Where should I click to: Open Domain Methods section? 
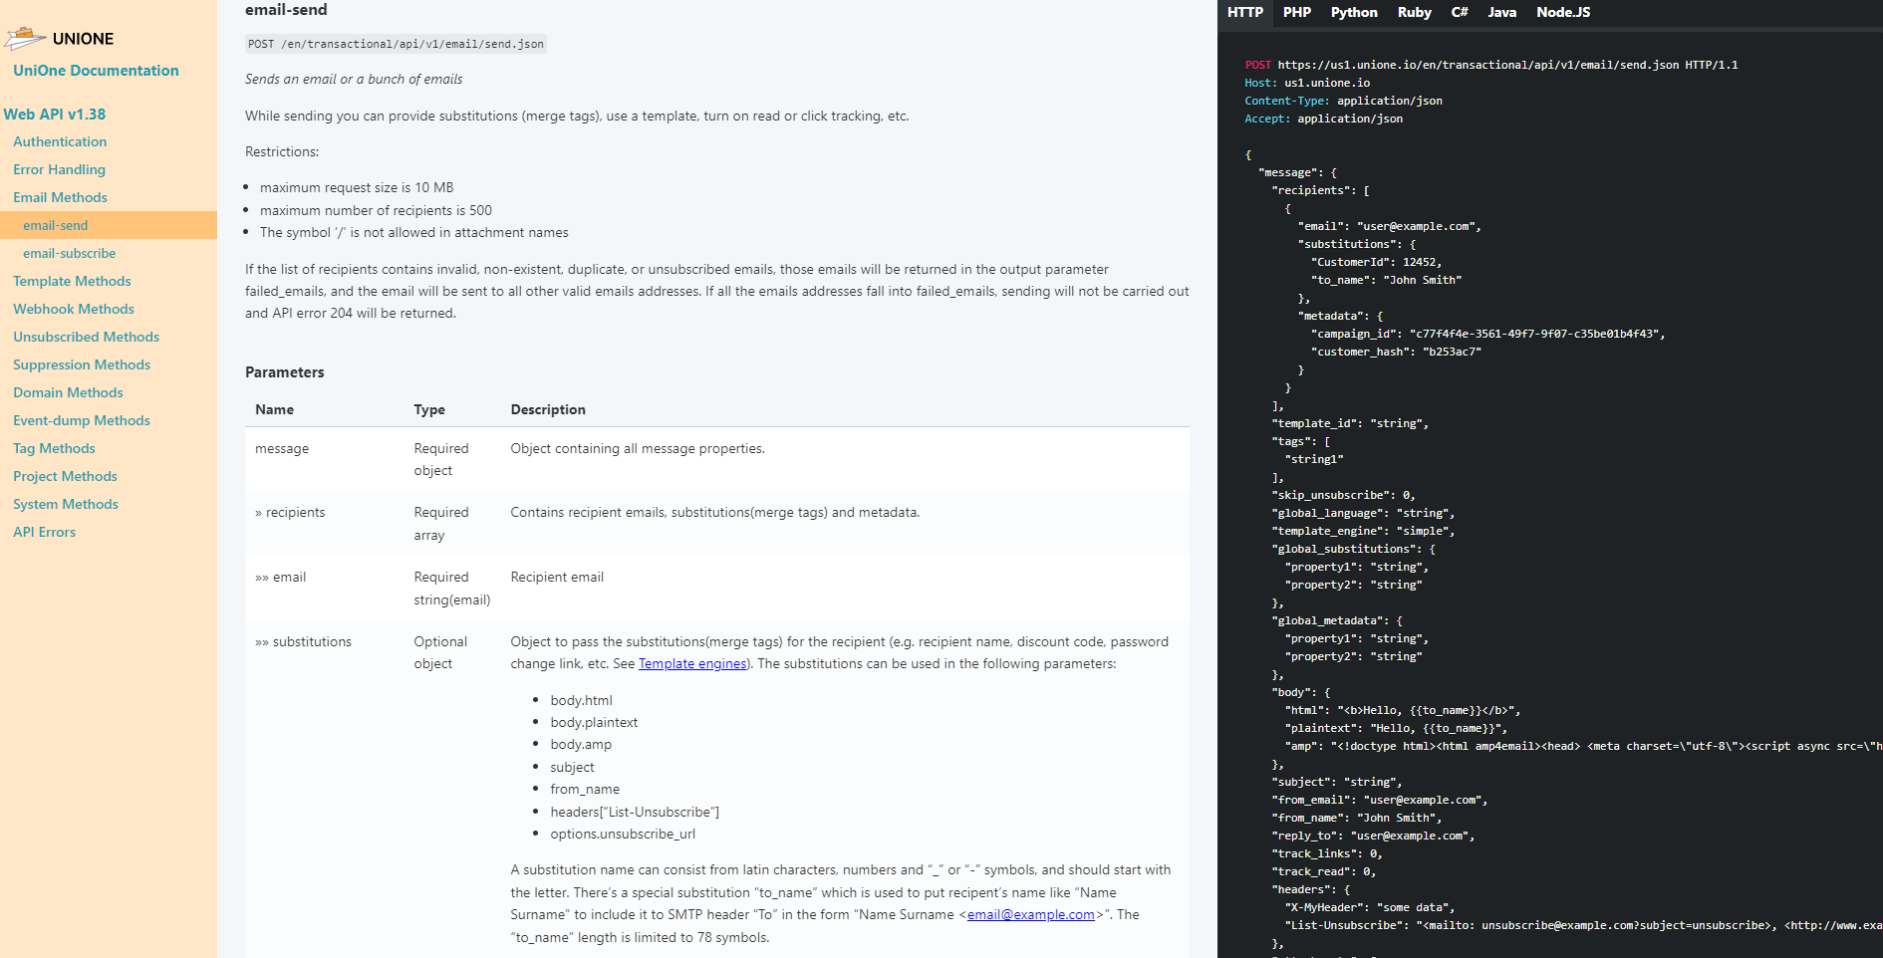click(x=68, y=393)
